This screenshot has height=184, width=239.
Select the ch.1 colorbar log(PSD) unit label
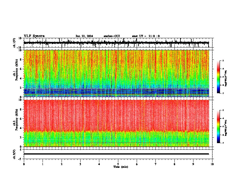(x=226, y=78)
